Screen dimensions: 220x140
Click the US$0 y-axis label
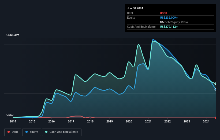[x=10, y=115]
